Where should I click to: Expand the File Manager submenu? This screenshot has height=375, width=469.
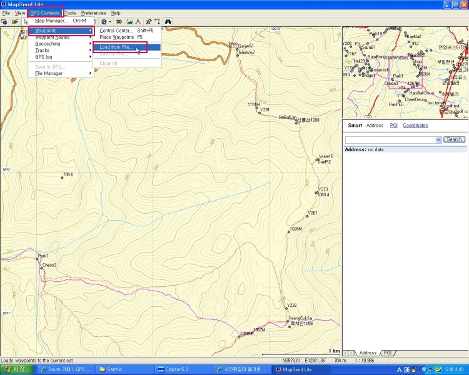point(61,73)
